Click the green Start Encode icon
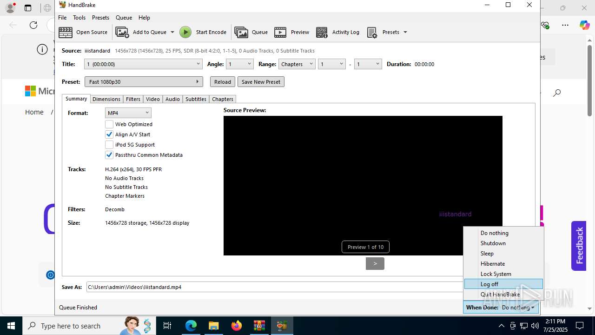Image resolution: width=595 pixels, height=335 pixels. [x=185, y=32]
